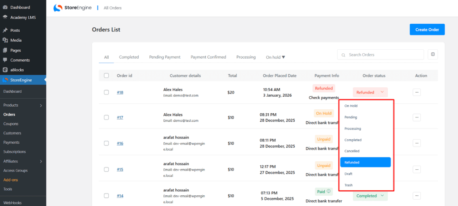The height and width of the screenshot is (206, 458).
Task: Open order #17 link
Action: (120, 117)
